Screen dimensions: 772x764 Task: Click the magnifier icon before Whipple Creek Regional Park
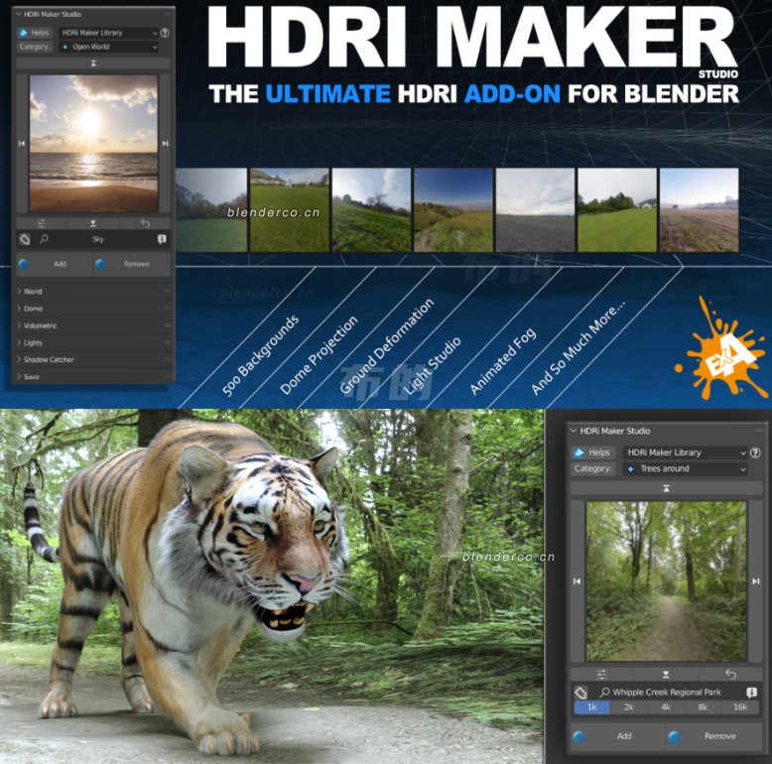click(x=604, y=693)
